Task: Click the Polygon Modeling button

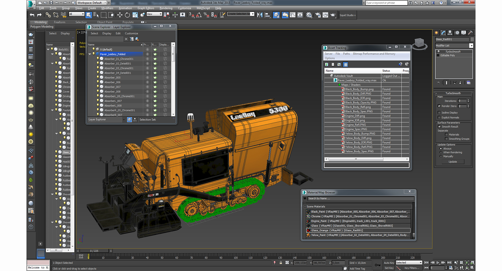Action: 42,26
